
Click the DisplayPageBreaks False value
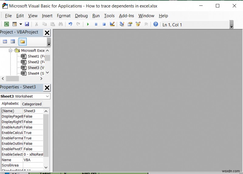pos(33,117)
